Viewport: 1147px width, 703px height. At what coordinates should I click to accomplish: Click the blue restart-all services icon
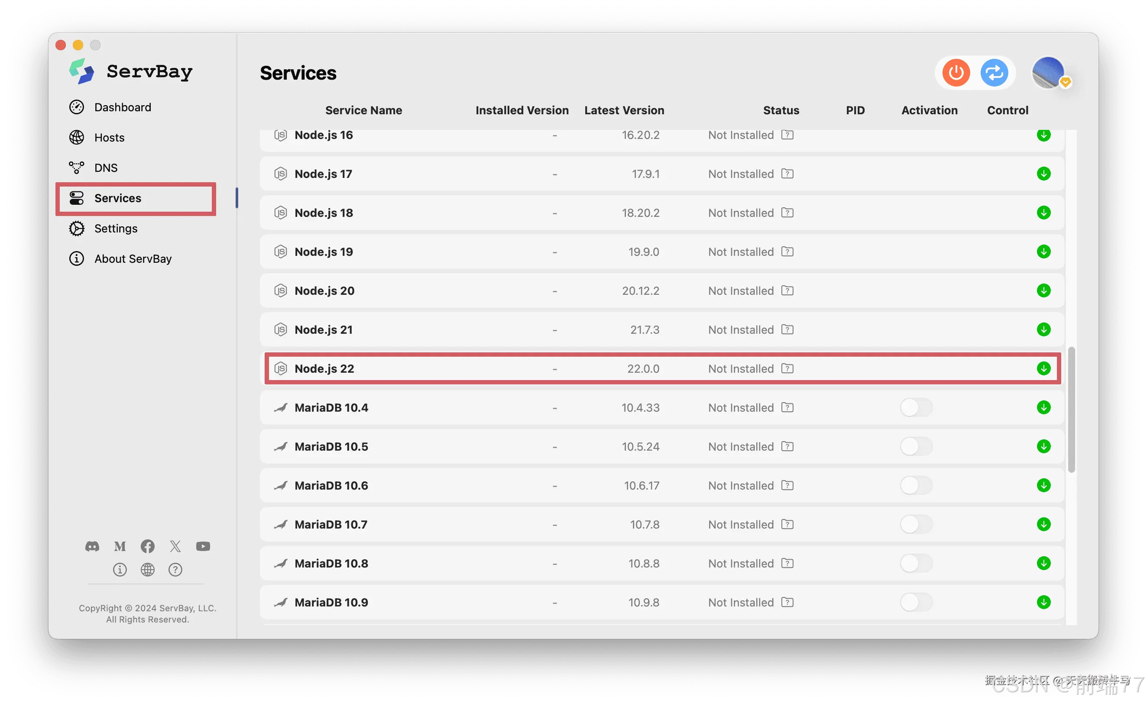click(994, 73)
